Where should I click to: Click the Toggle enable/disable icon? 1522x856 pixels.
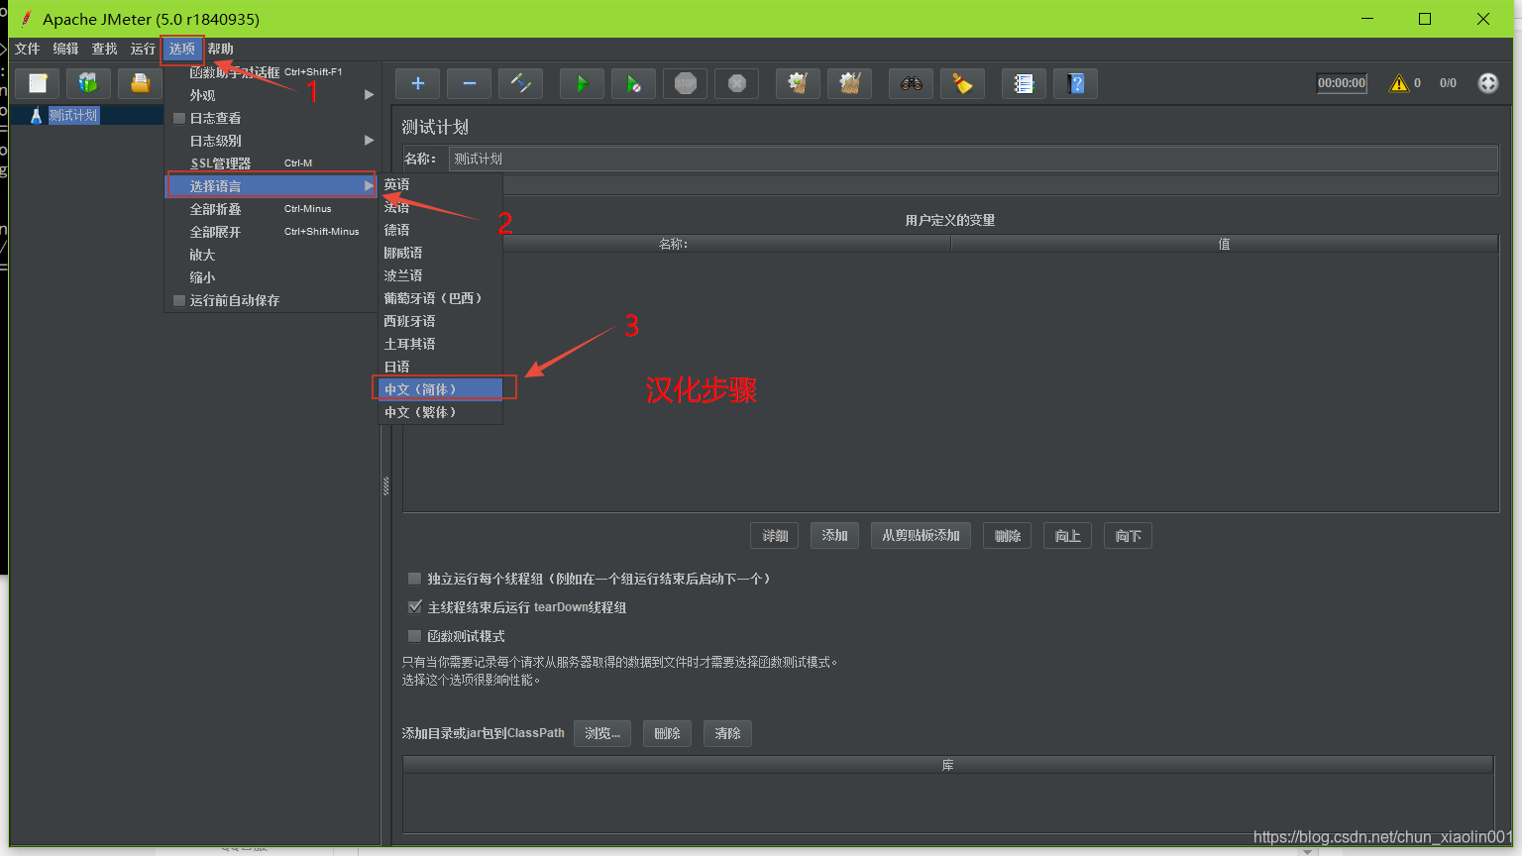(x=520, y=83)
